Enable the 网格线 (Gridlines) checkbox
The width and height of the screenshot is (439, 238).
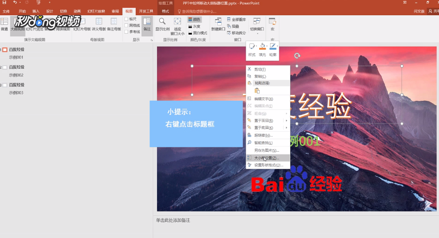pyautogui.click(x=127, y=25)
